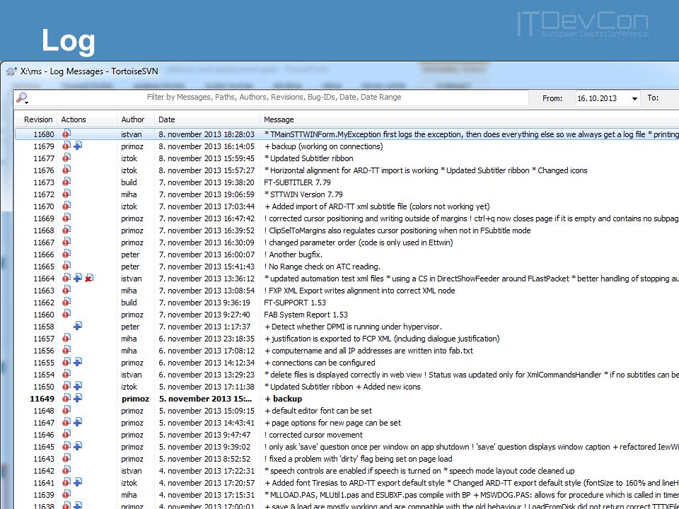Click the modified action icon for revision 11666
The width and height of the screenshot is (679, 509).
[66, 254]
